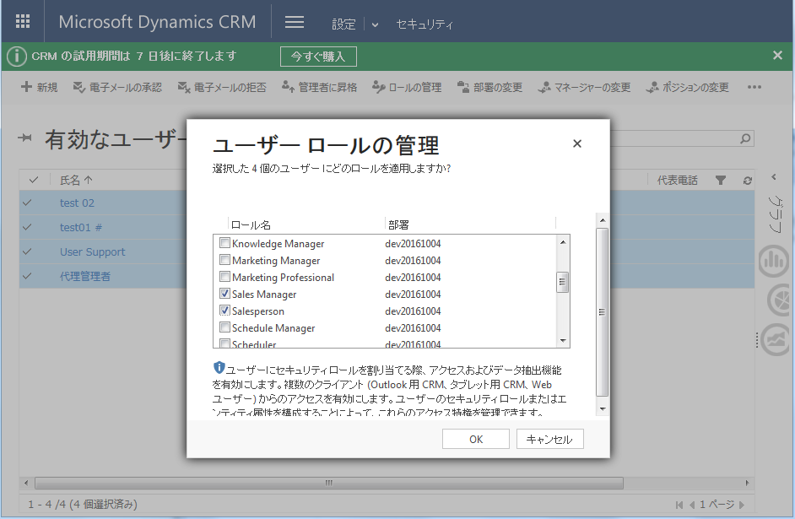Sort roles by ロール名 column header
795x519 pixels.
(x=251, y=225)
